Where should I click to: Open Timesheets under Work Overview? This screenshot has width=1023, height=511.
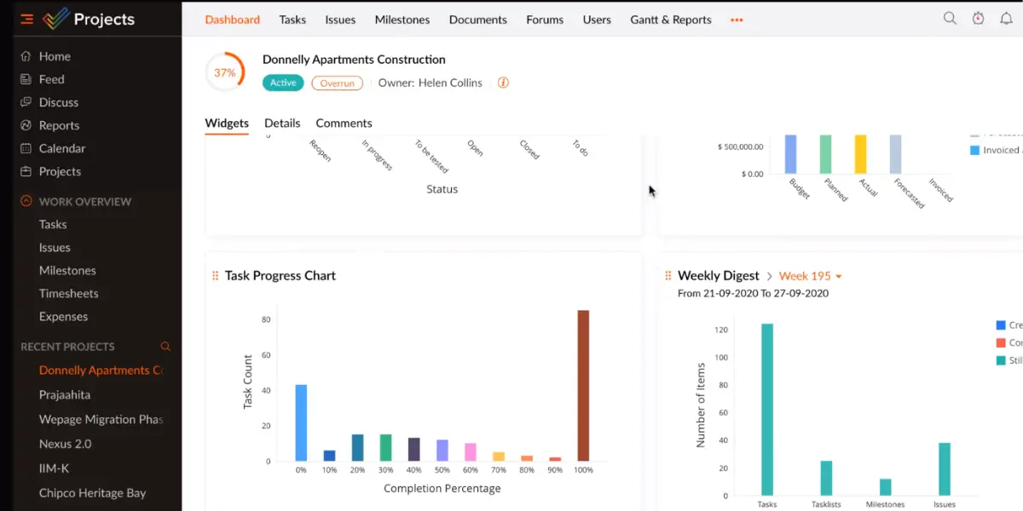pos(69,294)
